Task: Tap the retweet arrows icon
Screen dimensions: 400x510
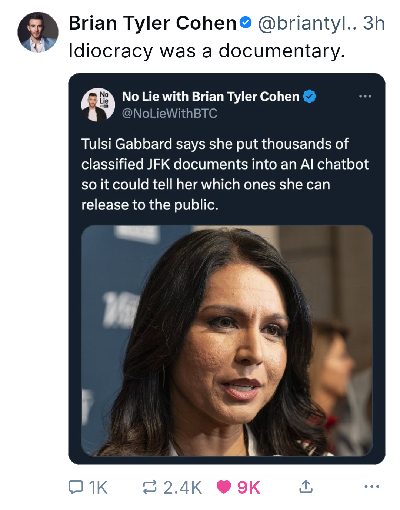Action: tap(150, 487)
